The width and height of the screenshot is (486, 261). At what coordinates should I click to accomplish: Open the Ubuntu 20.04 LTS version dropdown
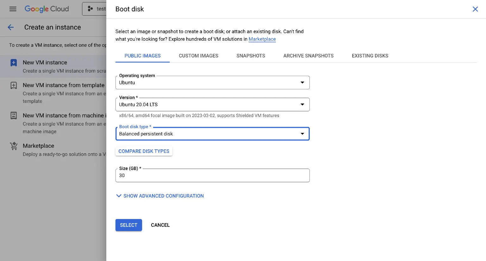coord(212,105)
